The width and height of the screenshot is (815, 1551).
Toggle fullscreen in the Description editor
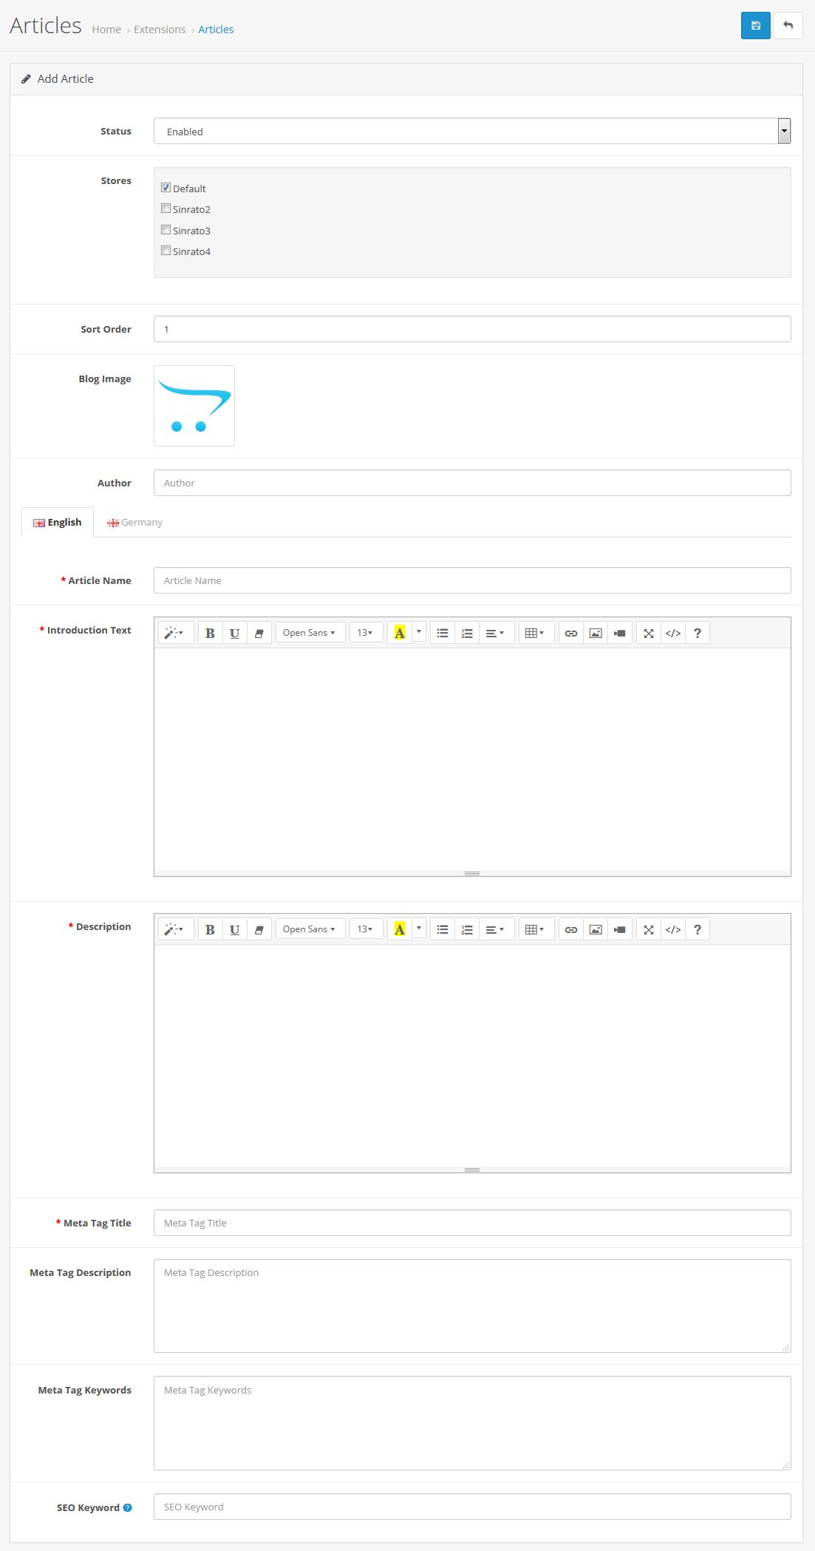pos(649,929)
